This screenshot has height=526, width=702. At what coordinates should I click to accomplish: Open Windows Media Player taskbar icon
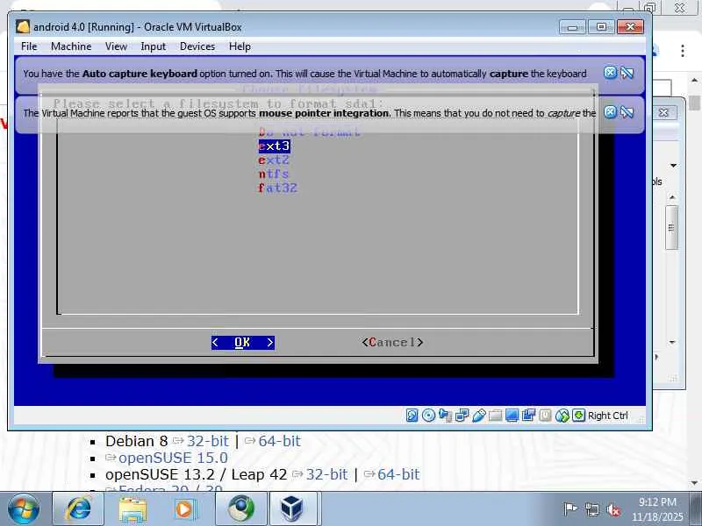coord(186,509)
